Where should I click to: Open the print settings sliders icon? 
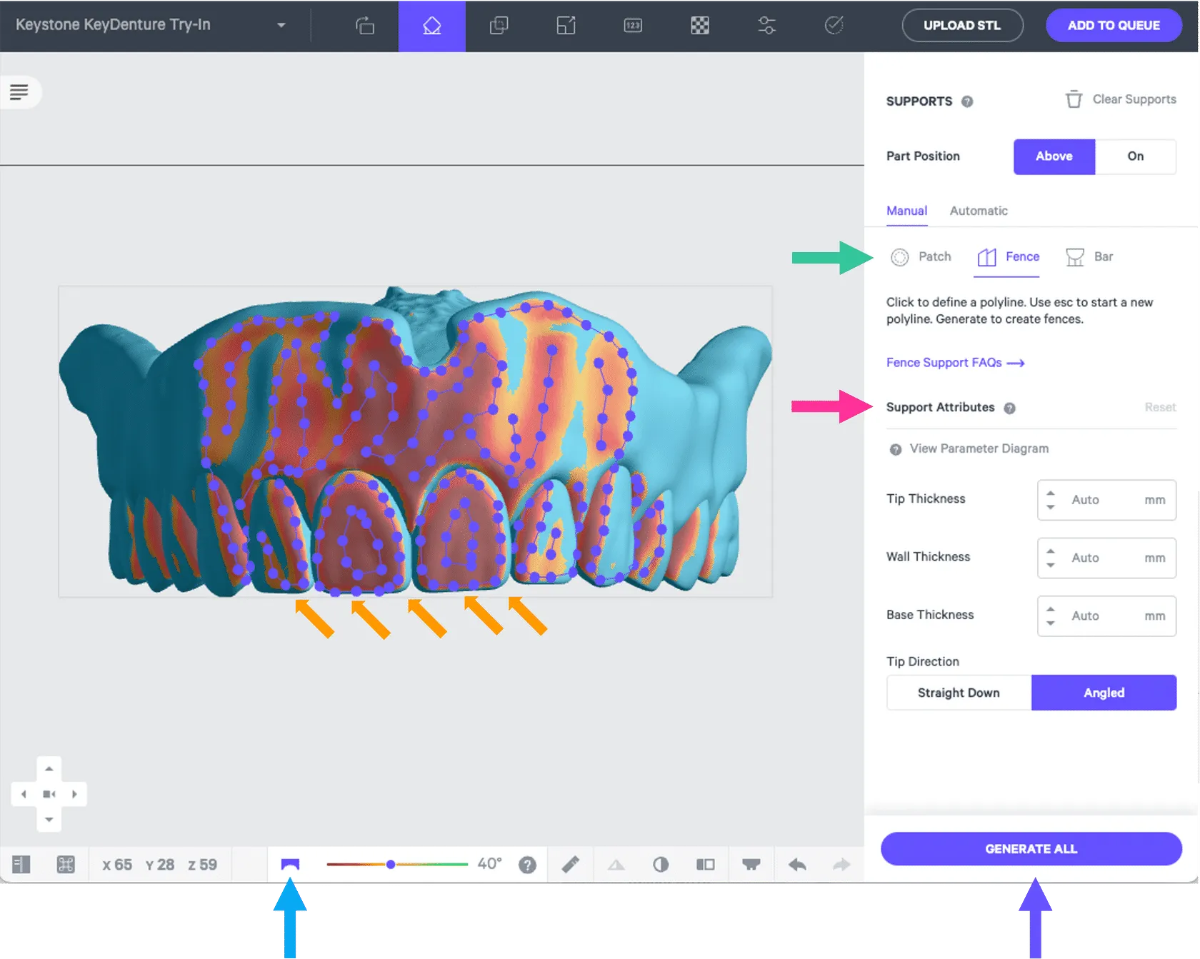(x=766, y=26)
